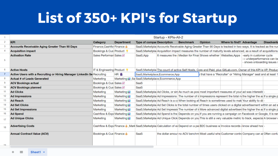
Task: Select the 'ACV Bookings planned' cell
Action: pos(51,88)
